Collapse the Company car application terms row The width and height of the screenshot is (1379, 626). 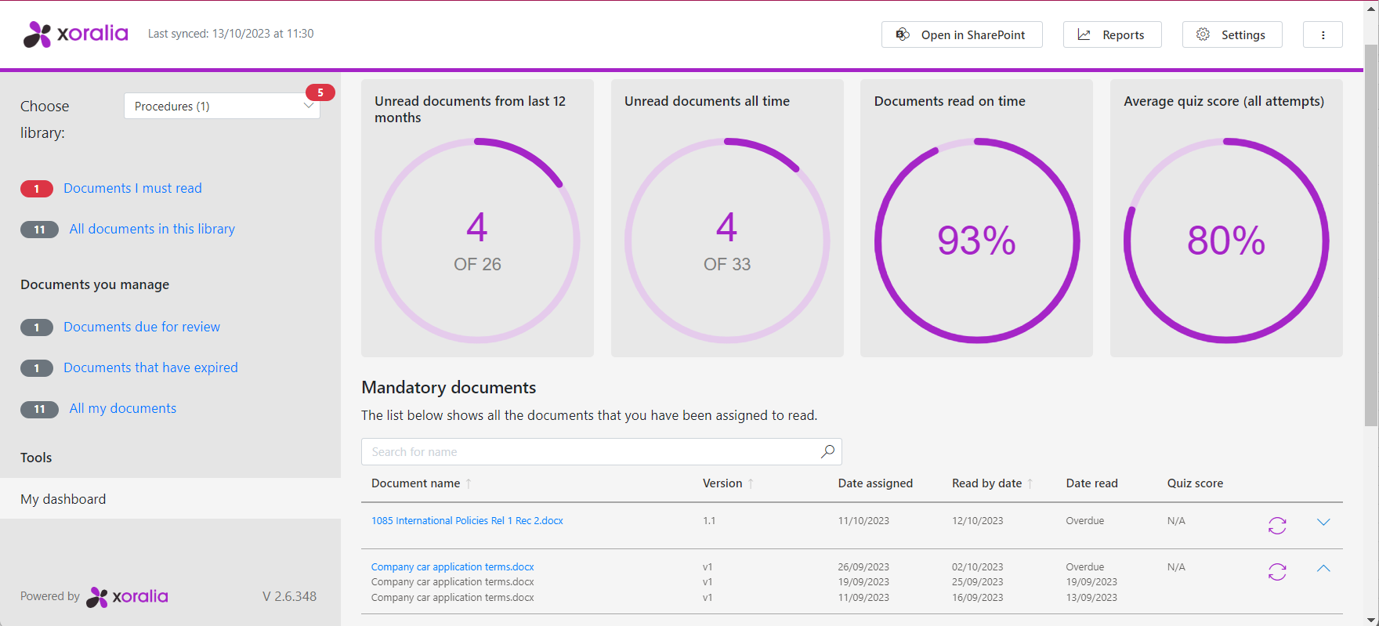pyautogui.click(x=1323, y=568)
